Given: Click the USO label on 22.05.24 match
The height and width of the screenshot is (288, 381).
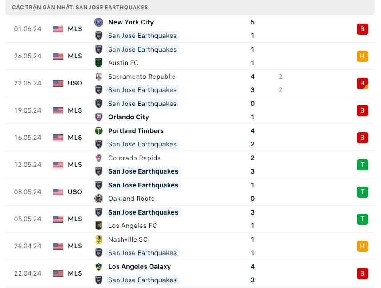Looking at the screenshot, I should tap(75, 83).
